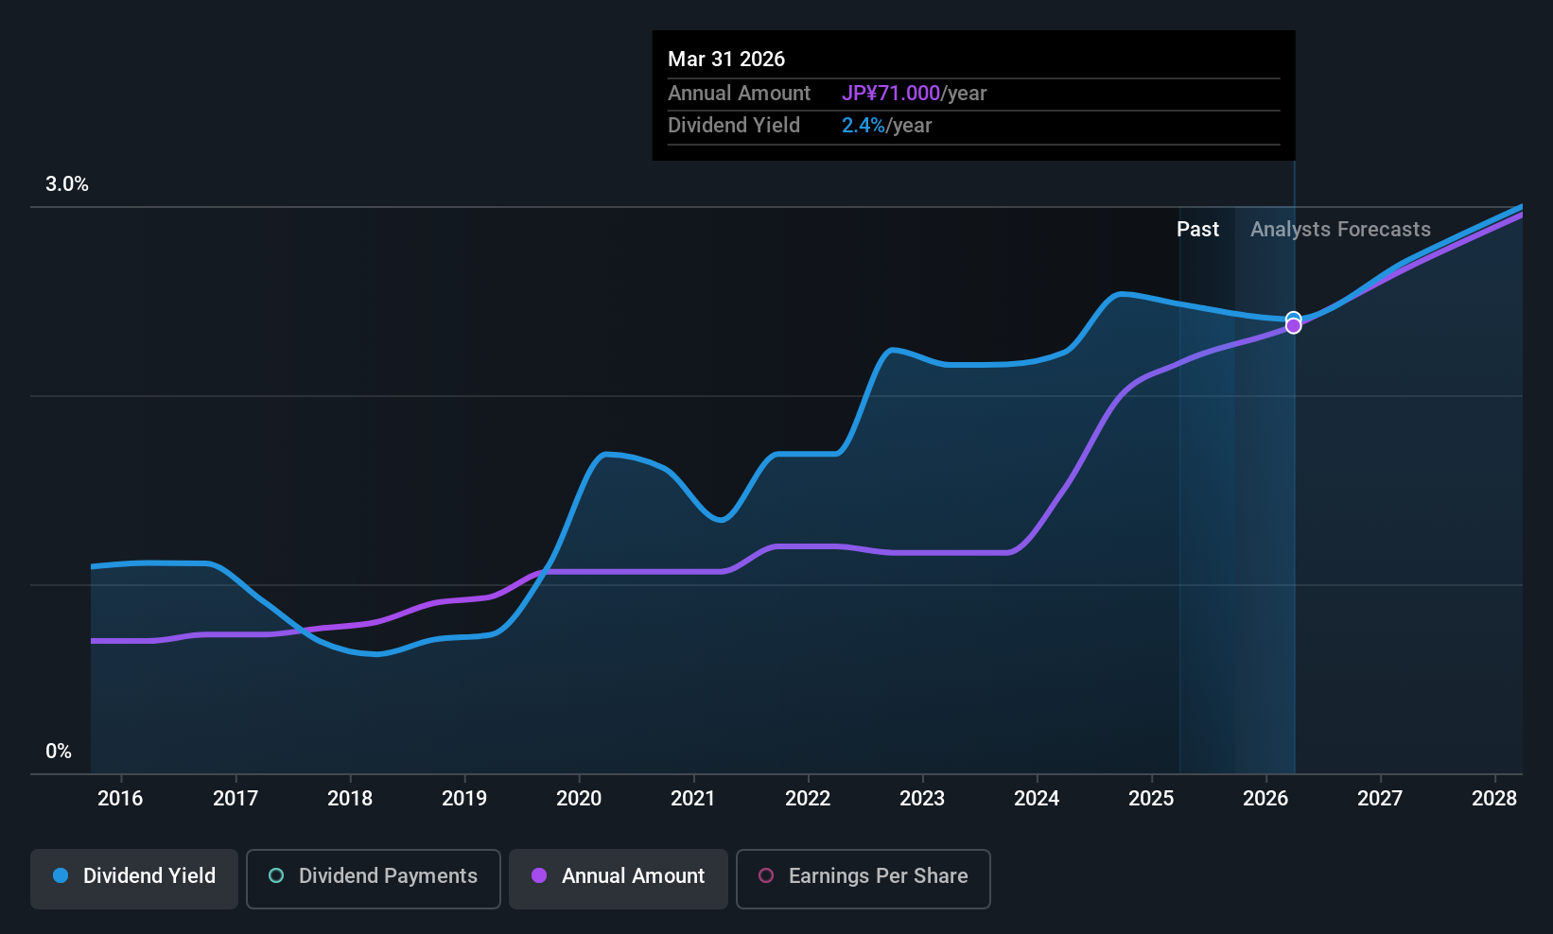Viewport: 1553px width, 934px height.
Task: Click the 2028 x-axis label
Action: point(1494,798)
